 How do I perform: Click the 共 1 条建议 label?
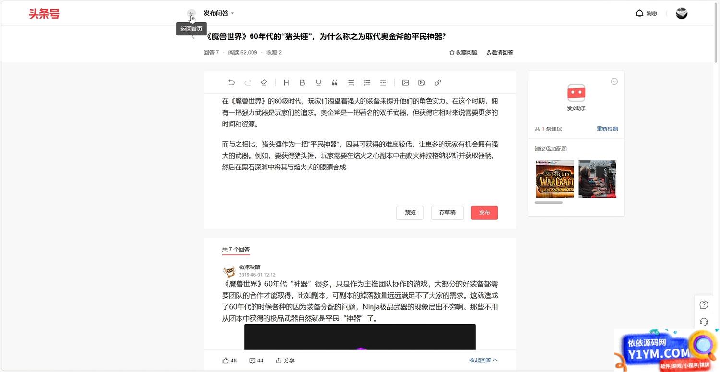coord(548,129)
